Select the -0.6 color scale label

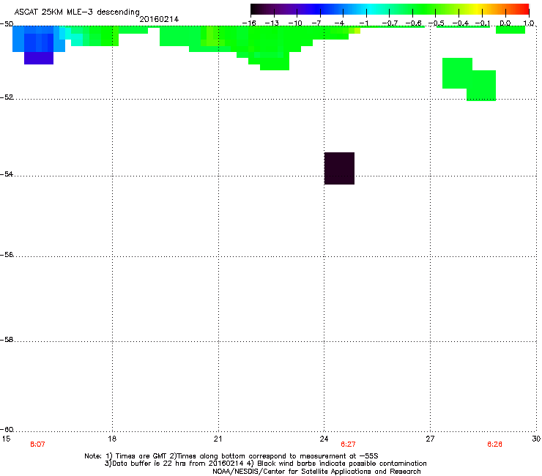pos(413,23)
